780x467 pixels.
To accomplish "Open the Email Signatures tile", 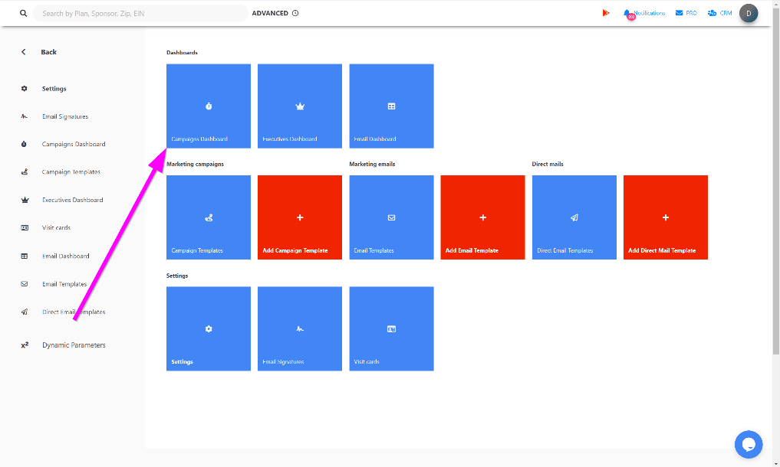I will click(x=300, y=328).
